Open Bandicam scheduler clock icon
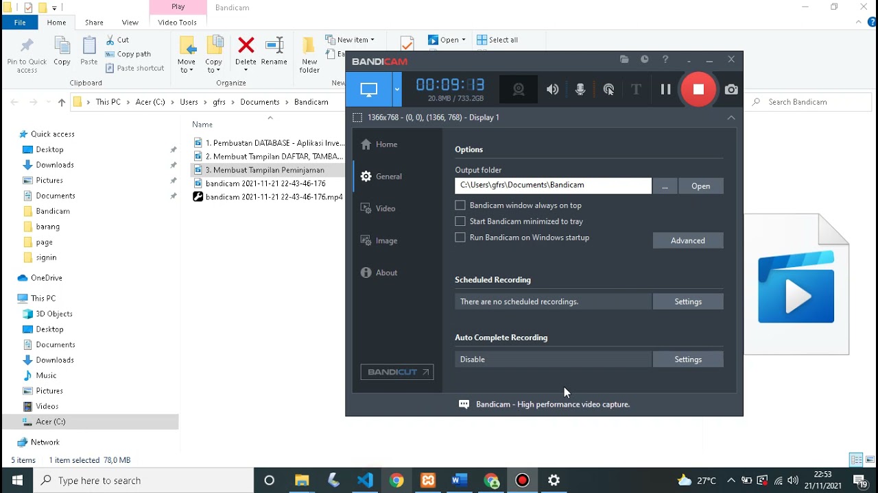The width and height of the screenshot is (878, 493). click(x=645, y=60)
